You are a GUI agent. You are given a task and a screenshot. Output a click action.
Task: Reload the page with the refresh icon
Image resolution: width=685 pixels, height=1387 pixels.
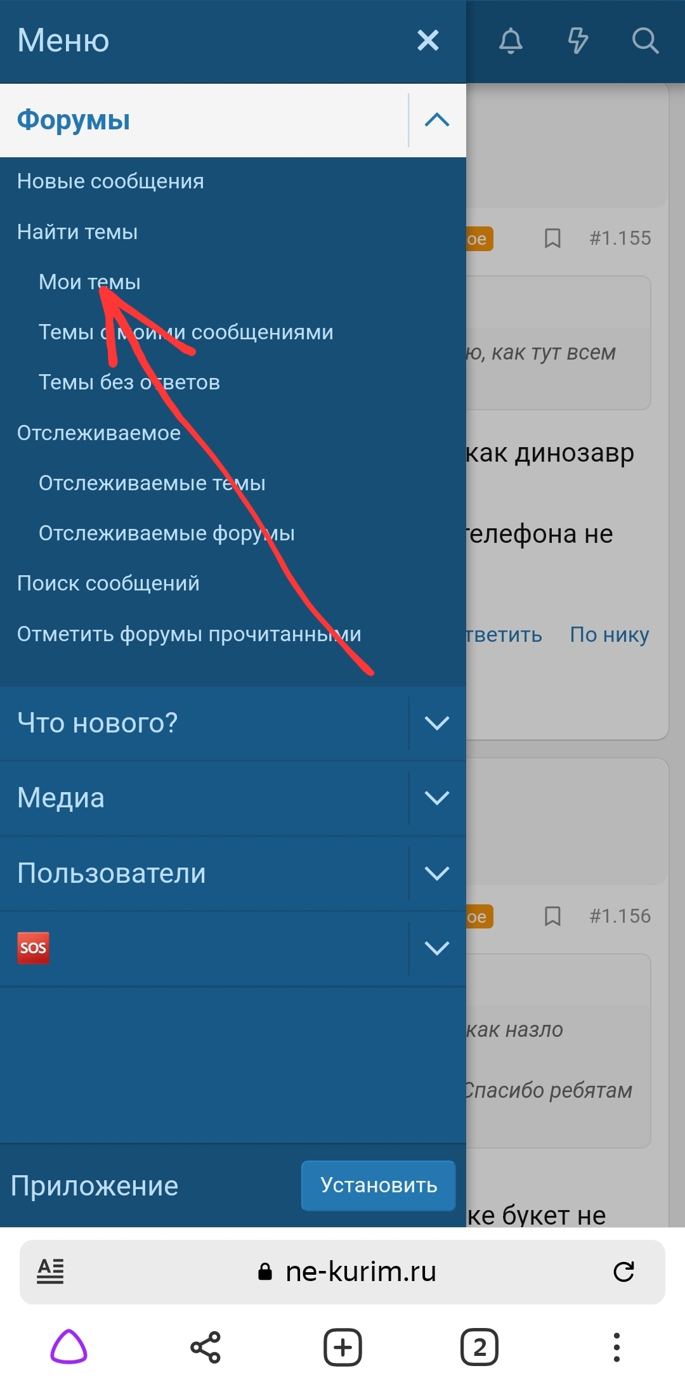623,1271
